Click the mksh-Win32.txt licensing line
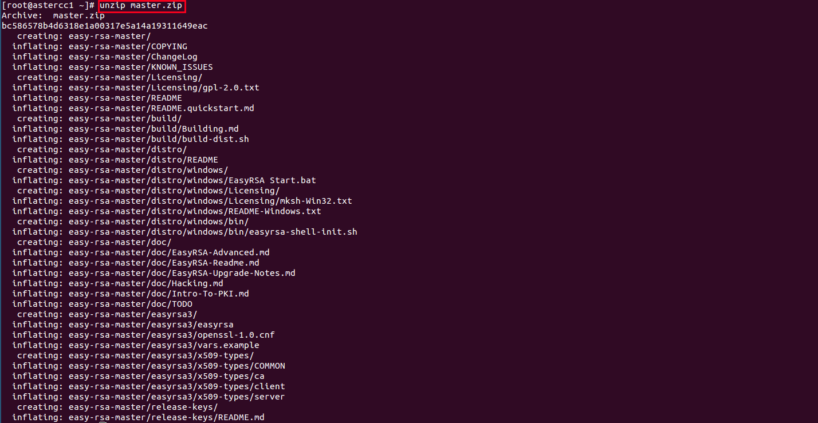 point(182,201)
